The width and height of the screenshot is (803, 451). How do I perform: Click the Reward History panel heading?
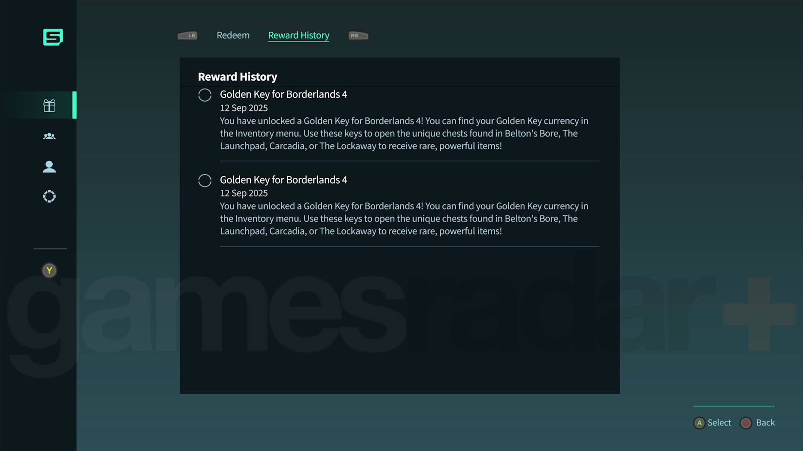pos(238,77)
